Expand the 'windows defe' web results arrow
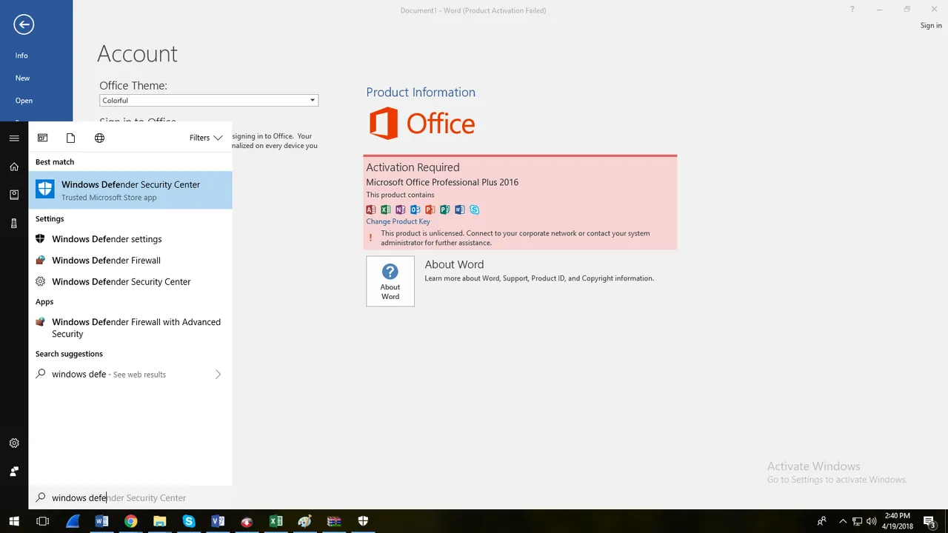 [218, 375]
